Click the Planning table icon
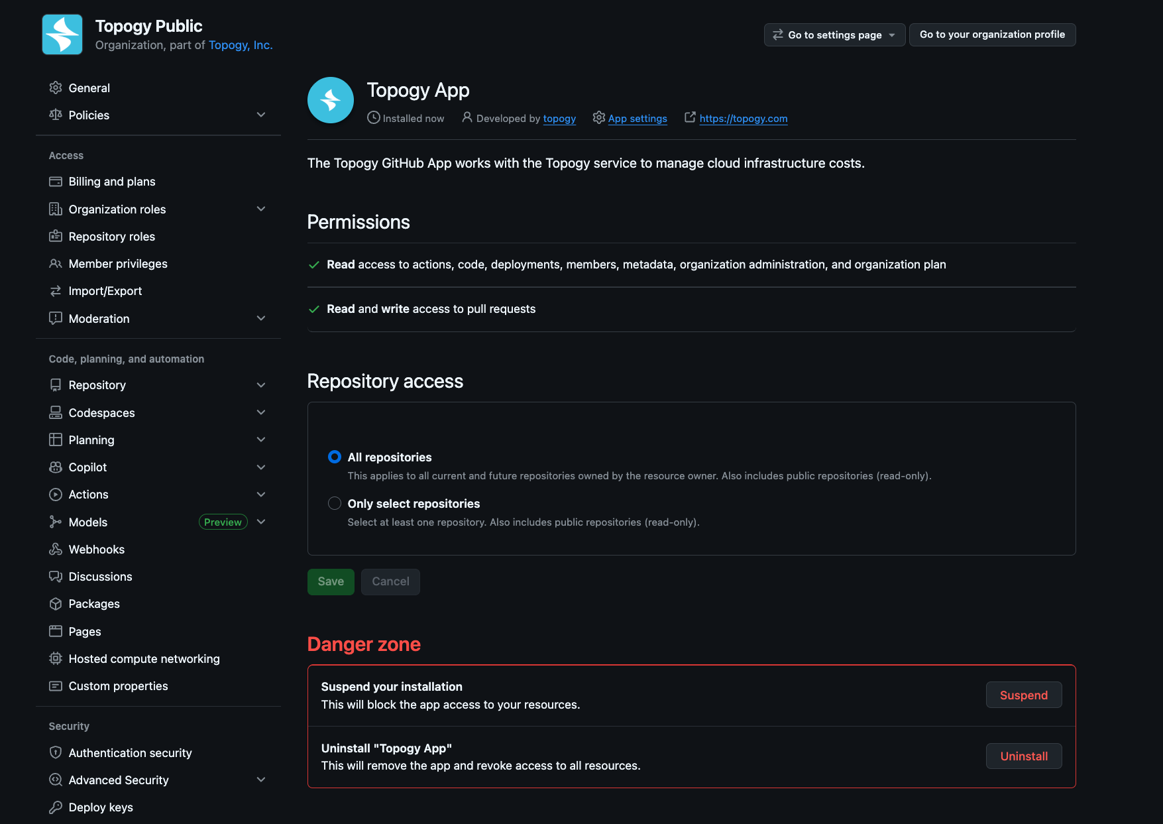The image size is (1163, 824). coord(56,440)
